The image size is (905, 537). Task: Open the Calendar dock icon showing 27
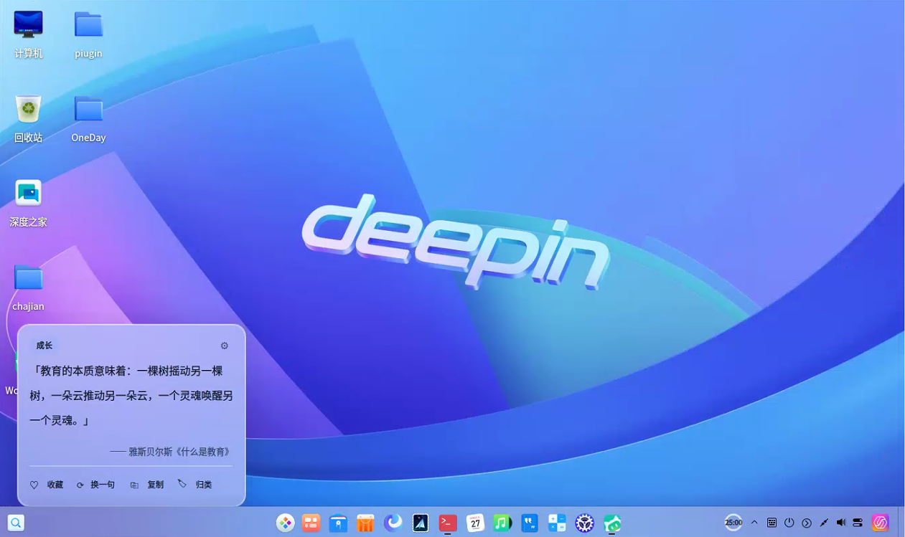coord(475,523)
